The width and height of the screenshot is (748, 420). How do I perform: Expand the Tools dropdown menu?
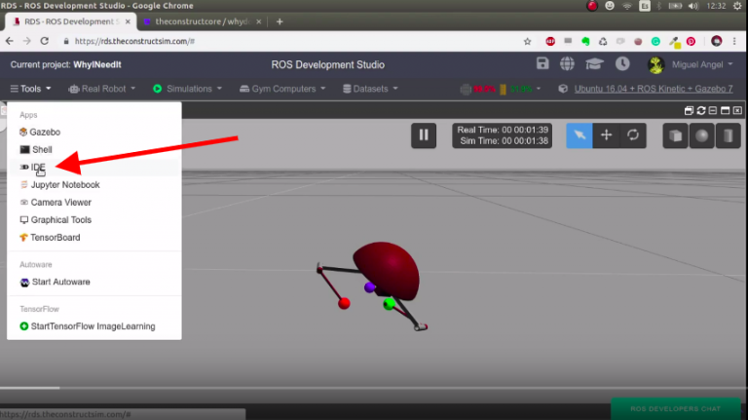coord(30,89)
